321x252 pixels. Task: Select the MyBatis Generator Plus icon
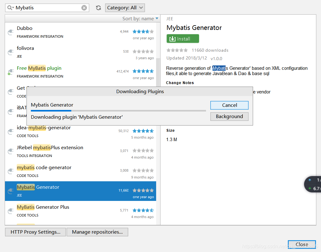(x=11, y=211)
